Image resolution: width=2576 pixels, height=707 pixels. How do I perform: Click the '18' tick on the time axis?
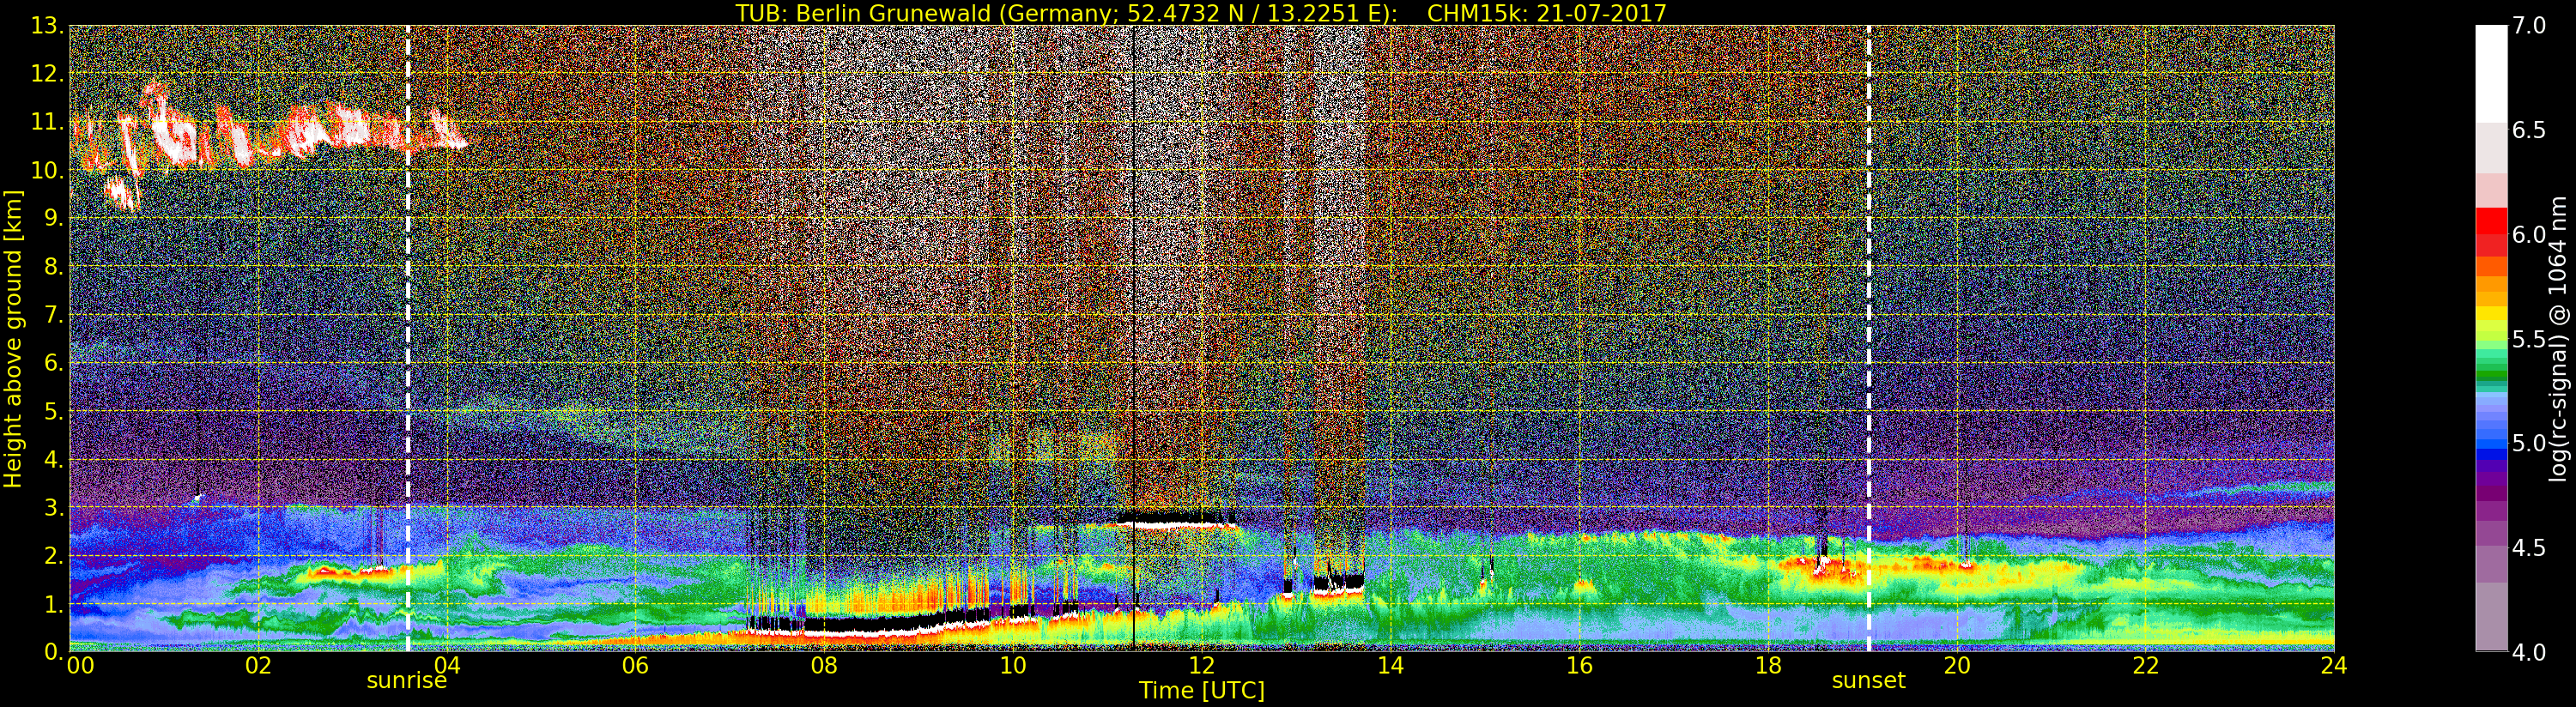click(x=1768, y=665)
